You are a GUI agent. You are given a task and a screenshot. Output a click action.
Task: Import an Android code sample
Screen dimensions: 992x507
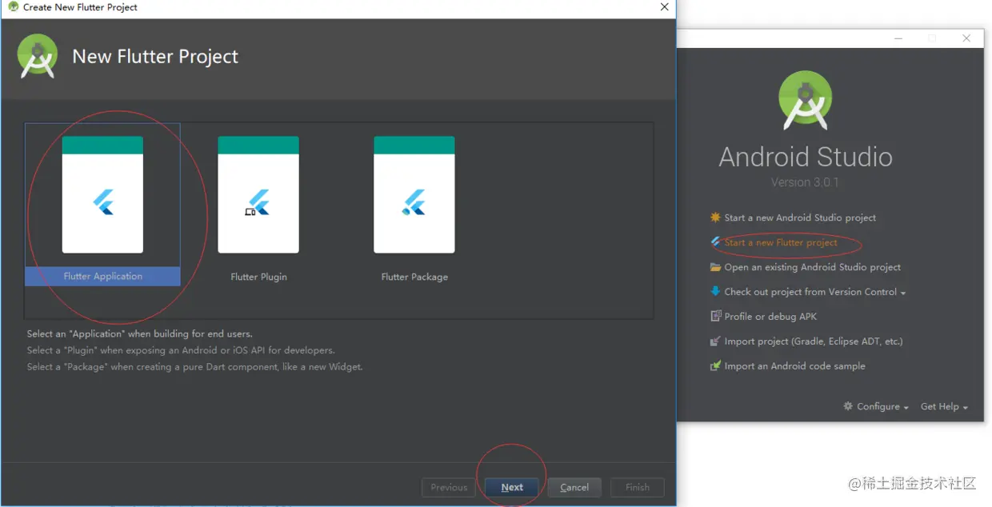click(795, 366)
